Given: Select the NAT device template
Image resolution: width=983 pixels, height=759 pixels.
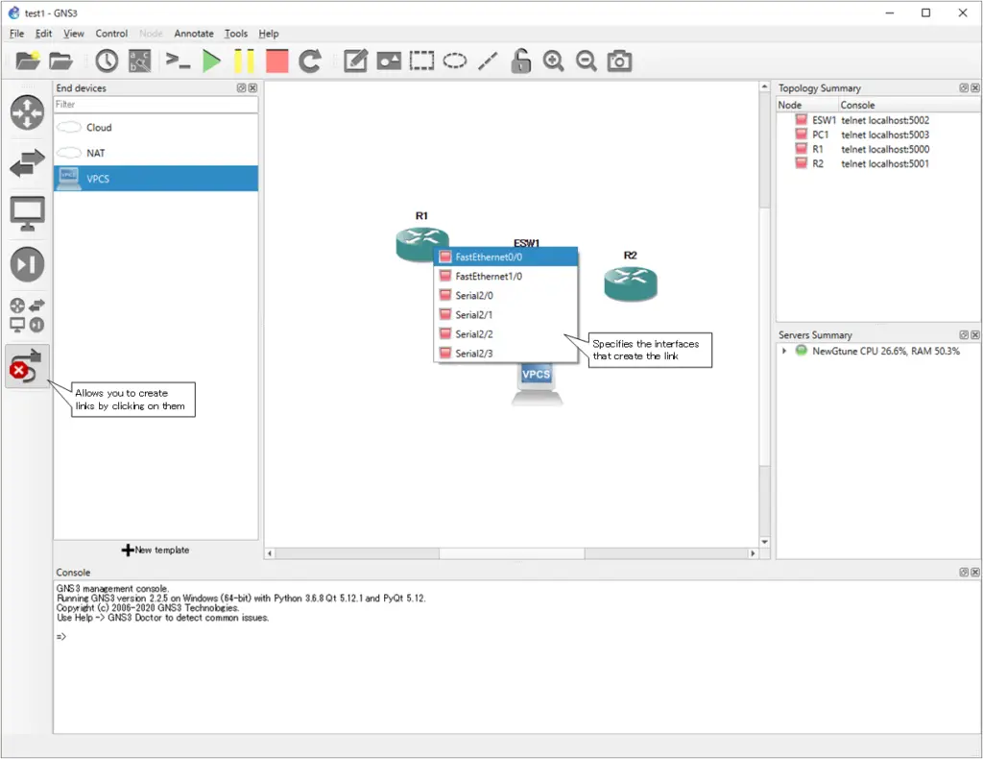Looking at the screenshot, I should pos(156,153).
